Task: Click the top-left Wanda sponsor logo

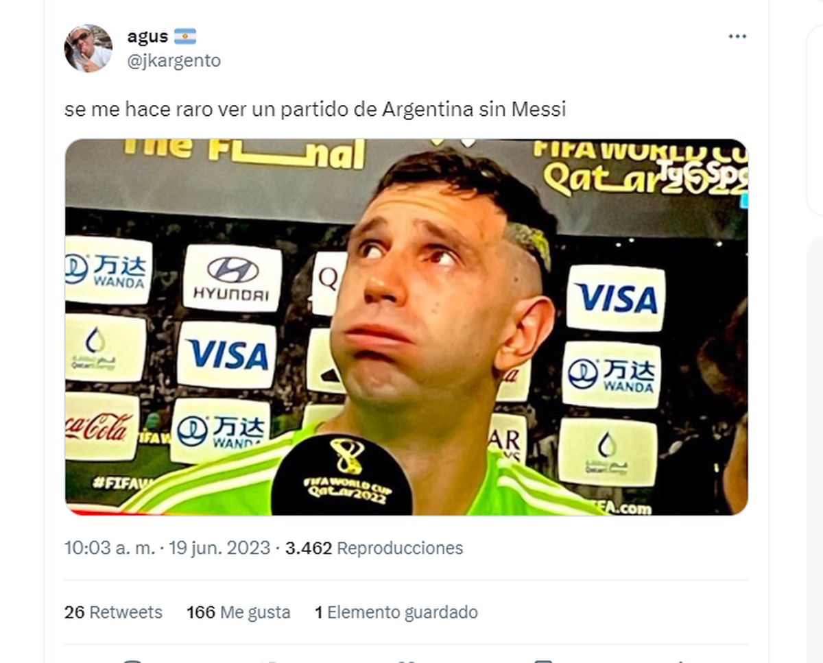Action: click(x=108, y=270)
